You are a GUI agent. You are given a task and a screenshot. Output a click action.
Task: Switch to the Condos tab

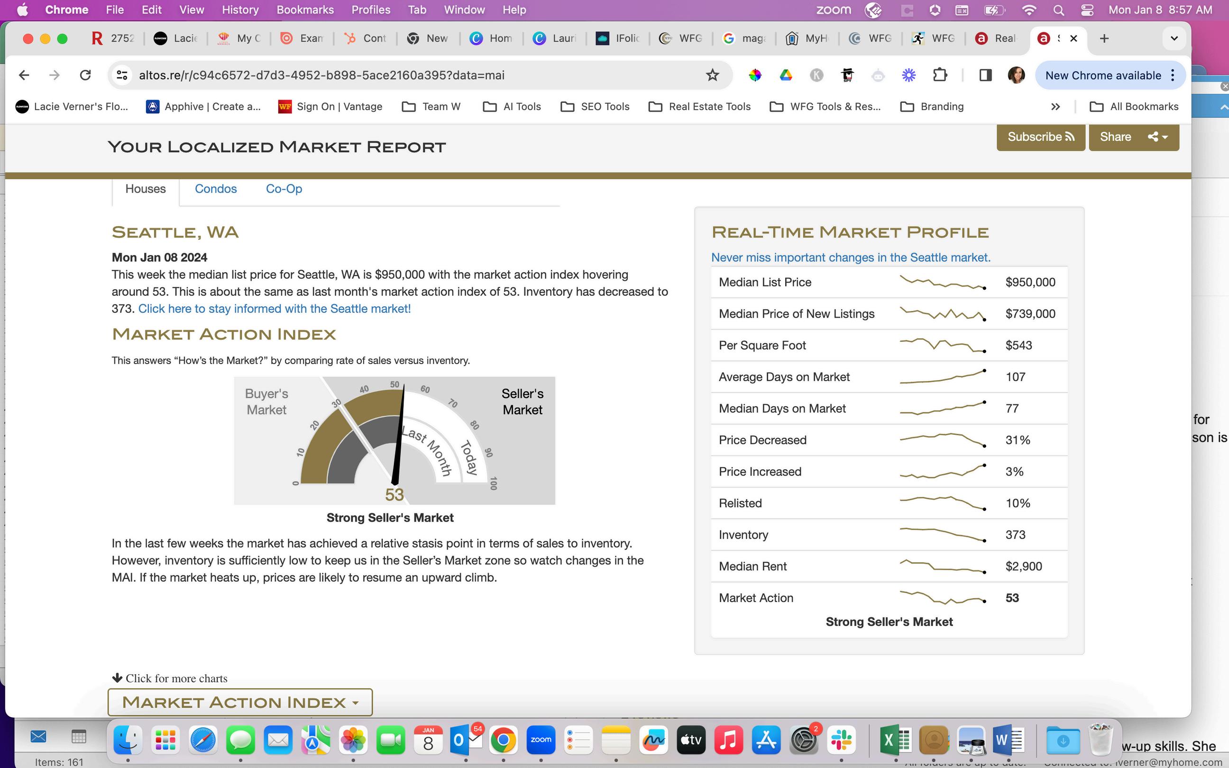coord(215,189)
